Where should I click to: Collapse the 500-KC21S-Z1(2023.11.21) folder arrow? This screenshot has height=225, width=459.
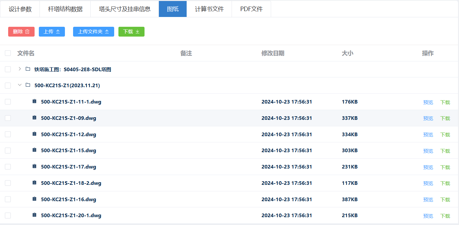pyautogui.click(x=20, y=85)
